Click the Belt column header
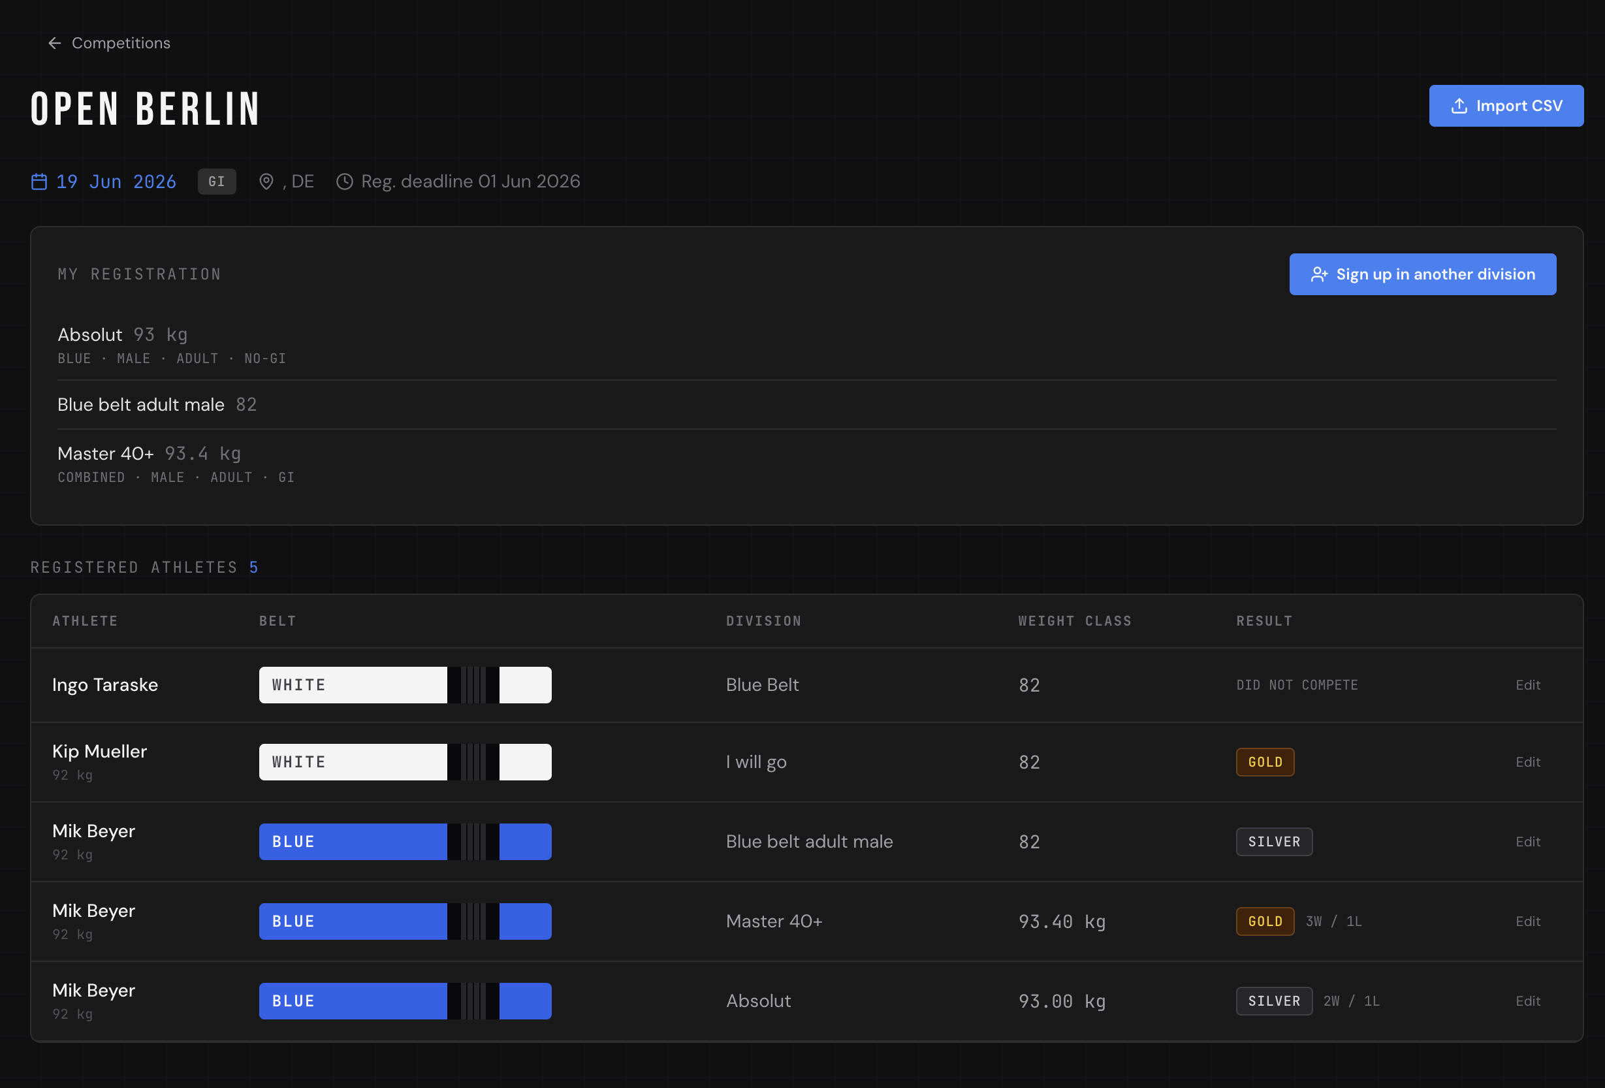Image resolution: width=1605 pixels, height=1088 pixels. pyautogui.click(x=278, y=621)
